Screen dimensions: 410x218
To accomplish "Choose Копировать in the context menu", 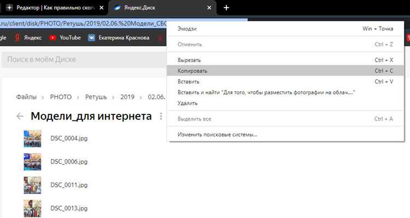I will click(285, 71).
